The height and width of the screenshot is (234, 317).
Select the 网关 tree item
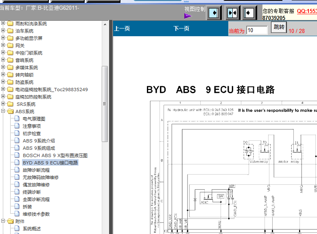(x=20, y=46)
